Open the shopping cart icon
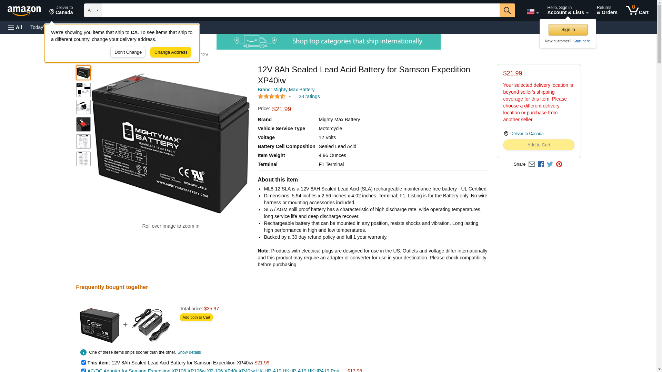The image size is (662, 372). pyautogui.click(x=637, y=10)
